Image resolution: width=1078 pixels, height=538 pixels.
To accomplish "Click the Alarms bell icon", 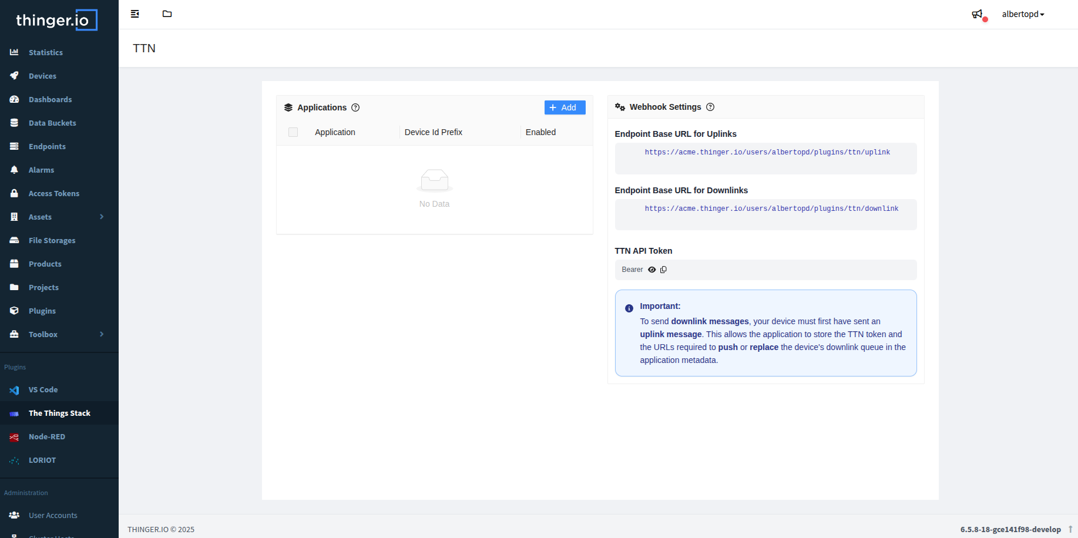I will 14,170.
